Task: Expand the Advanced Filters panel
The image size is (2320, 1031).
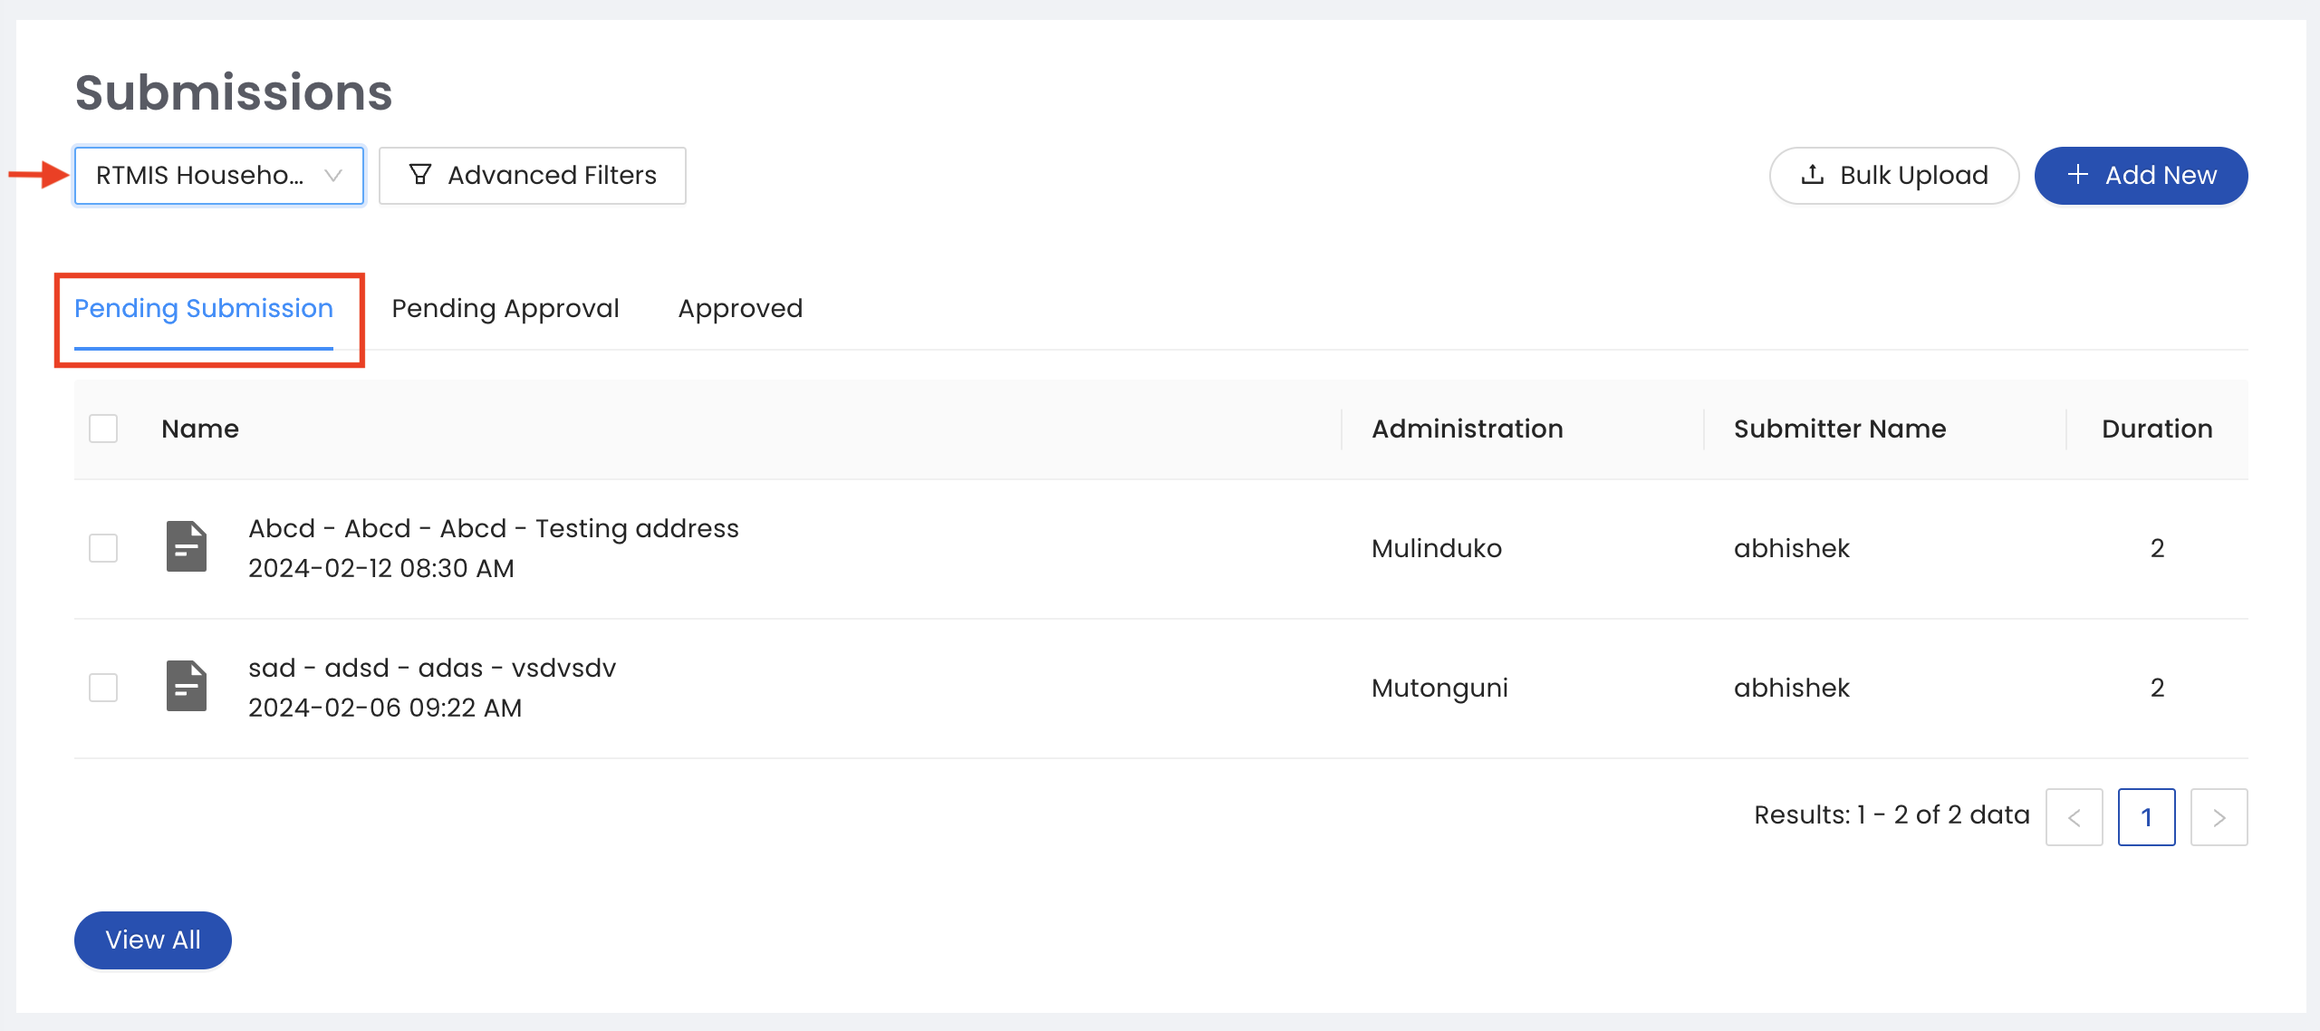Action: point(532,175)
